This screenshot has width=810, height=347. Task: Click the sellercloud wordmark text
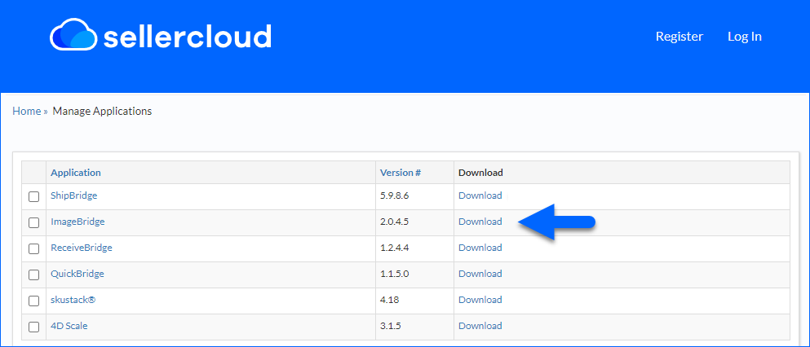[x=187, y=36]
